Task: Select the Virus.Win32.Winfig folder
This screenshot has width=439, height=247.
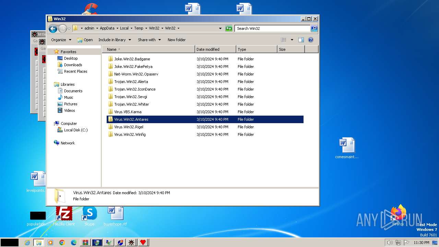Action: click(130, 134)
